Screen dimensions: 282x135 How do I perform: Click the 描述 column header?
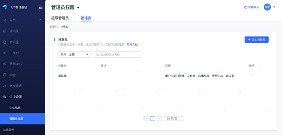pyautogui.click(x=104, y=66)
